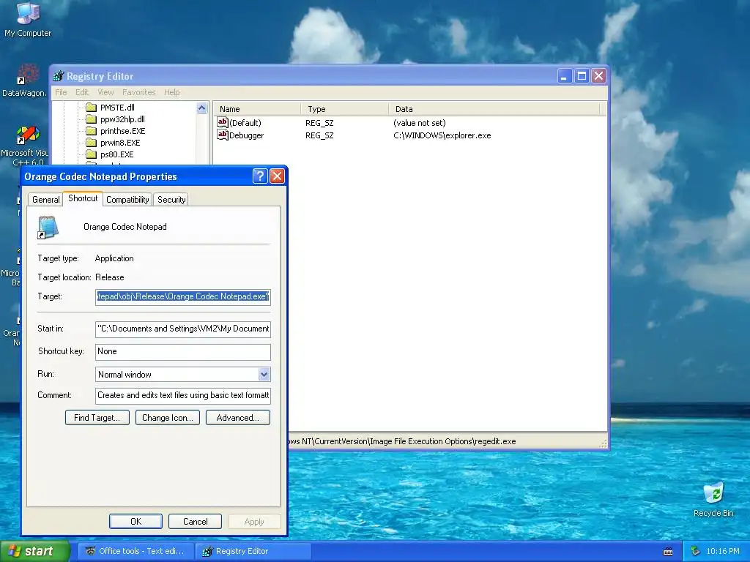Click the (Default) string value icon
The image size is (750, 562).
[223, 122]
